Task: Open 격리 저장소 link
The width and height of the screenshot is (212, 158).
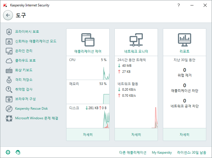Action: coord(24,80)
